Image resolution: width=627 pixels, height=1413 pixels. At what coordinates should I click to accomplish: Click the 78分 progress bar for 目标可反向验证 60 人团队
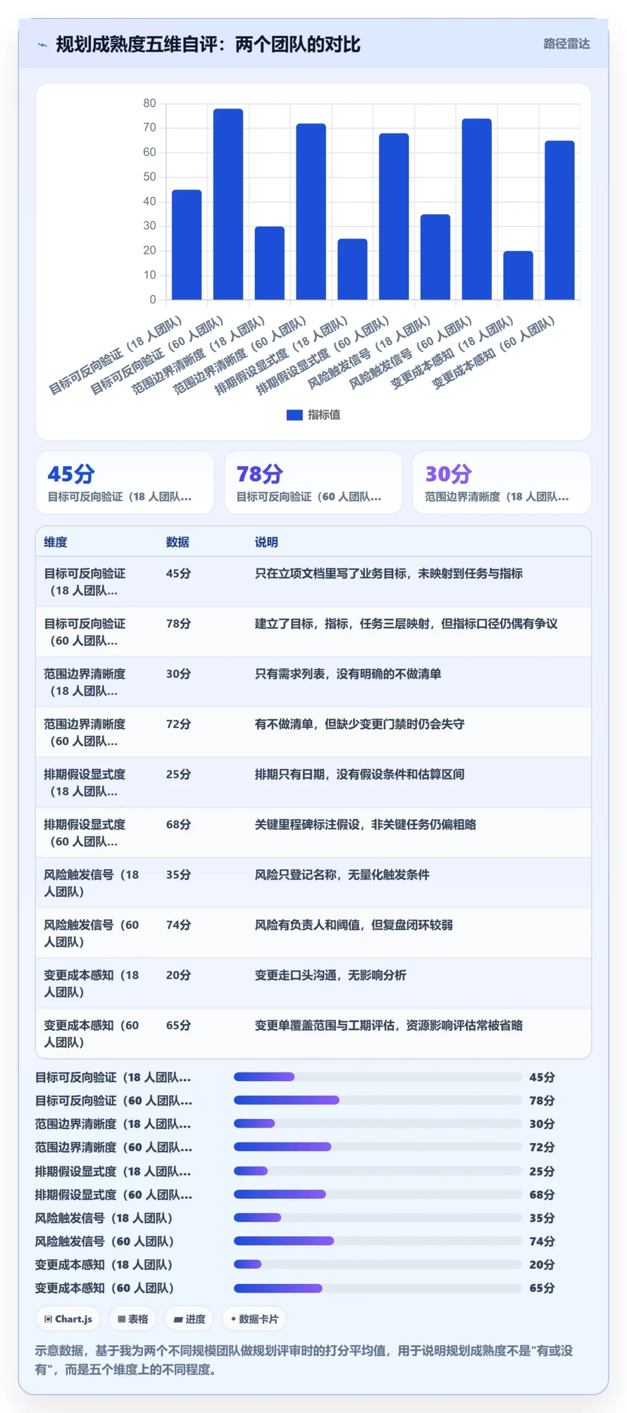tap(377, 1100)
